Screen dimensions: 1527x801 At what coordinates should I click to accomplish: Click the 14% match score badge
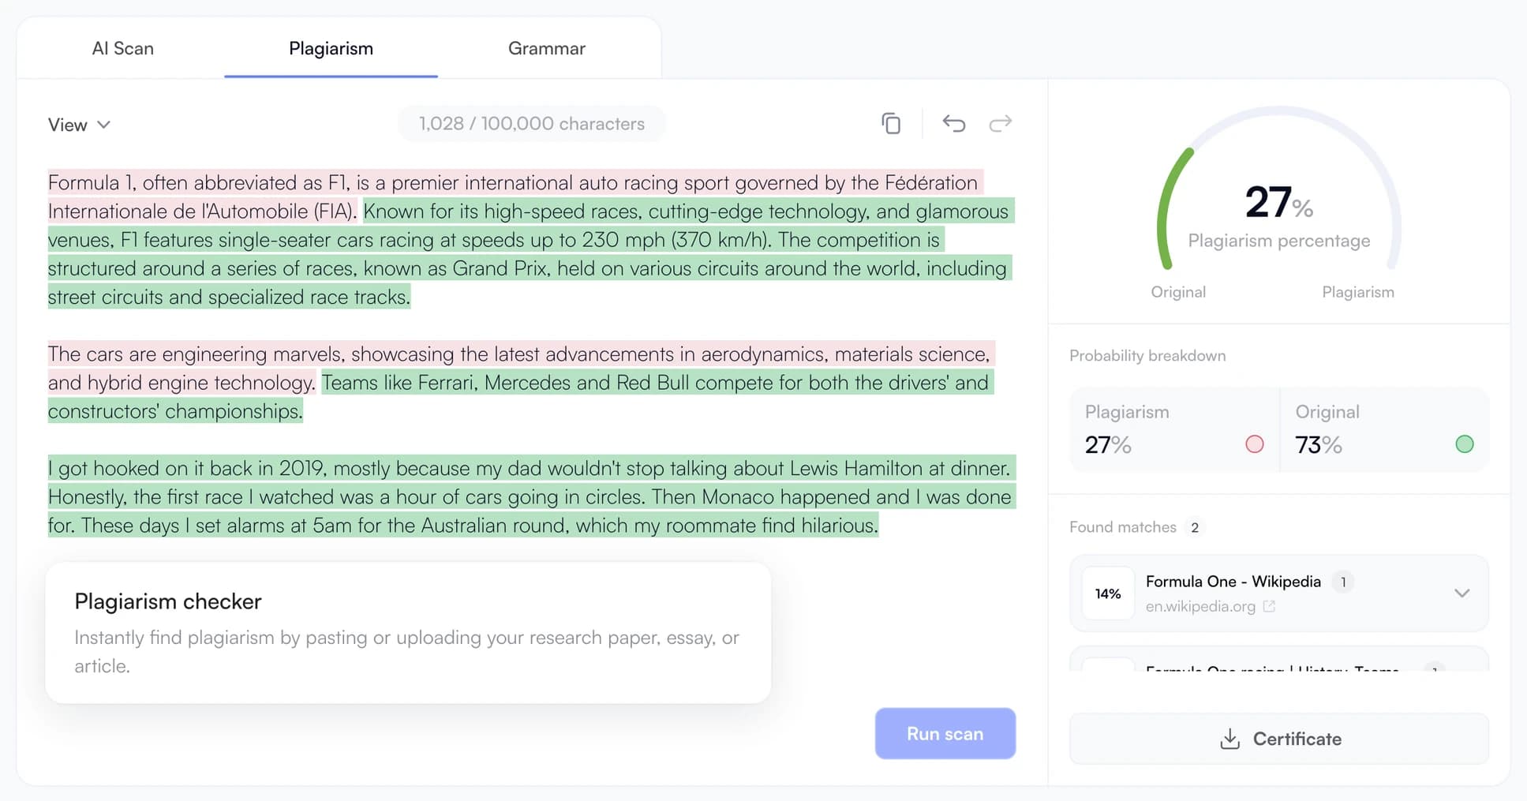pos(1108,593)
